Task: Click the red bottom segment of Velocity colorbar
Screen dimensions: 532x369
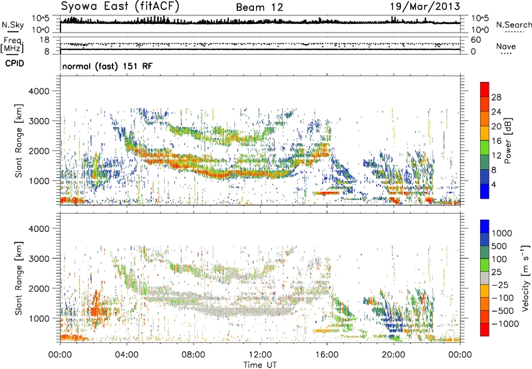Action: (485, 330)
